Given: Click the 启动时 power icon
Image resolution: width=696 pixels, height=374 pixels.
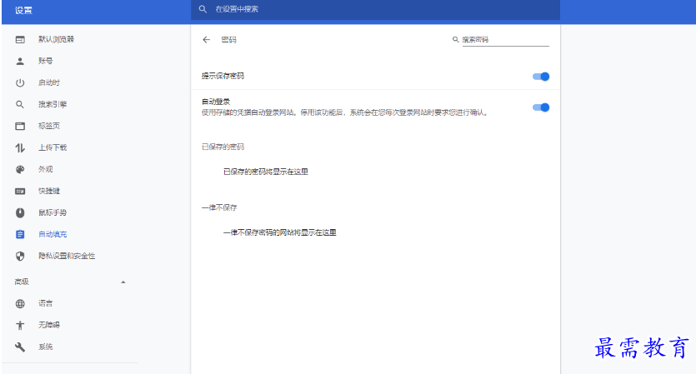Looking at the screenshot, I should (20, 83).
